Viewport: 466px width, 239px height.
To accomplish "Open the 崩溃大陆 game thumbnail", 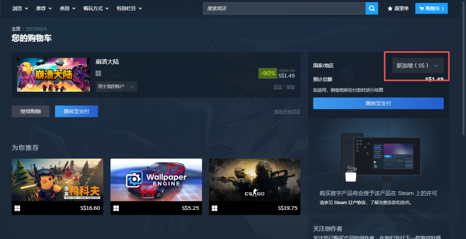I will pos(54,75).
